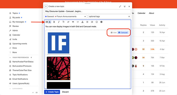Insert bulleted list
The image size is (177, 95).
(x=87, y=22)
